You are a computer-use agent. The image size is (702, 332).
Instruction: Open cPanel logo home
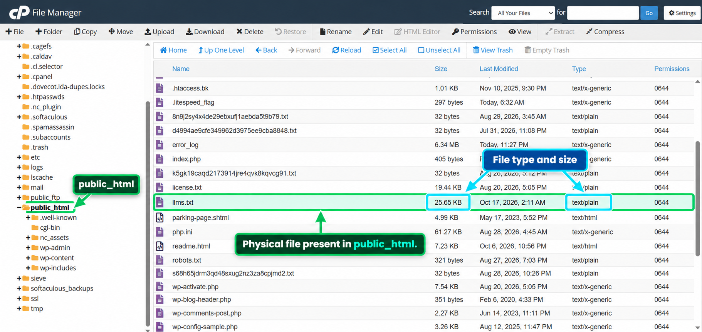[x=19, y=12]
